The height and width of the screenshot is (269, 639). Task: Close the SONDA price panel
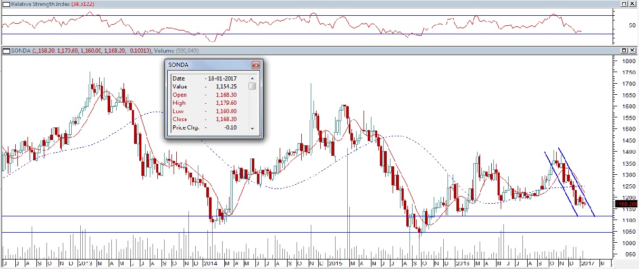[x=632, y=50]
